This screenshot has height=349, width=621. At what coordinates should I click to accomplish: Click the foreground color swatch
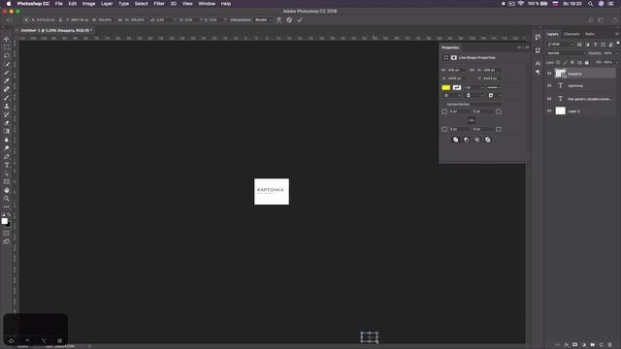(4, 221)
